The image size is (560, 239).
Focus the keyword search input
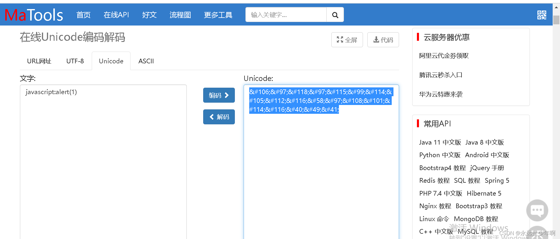tap(286, 15)
